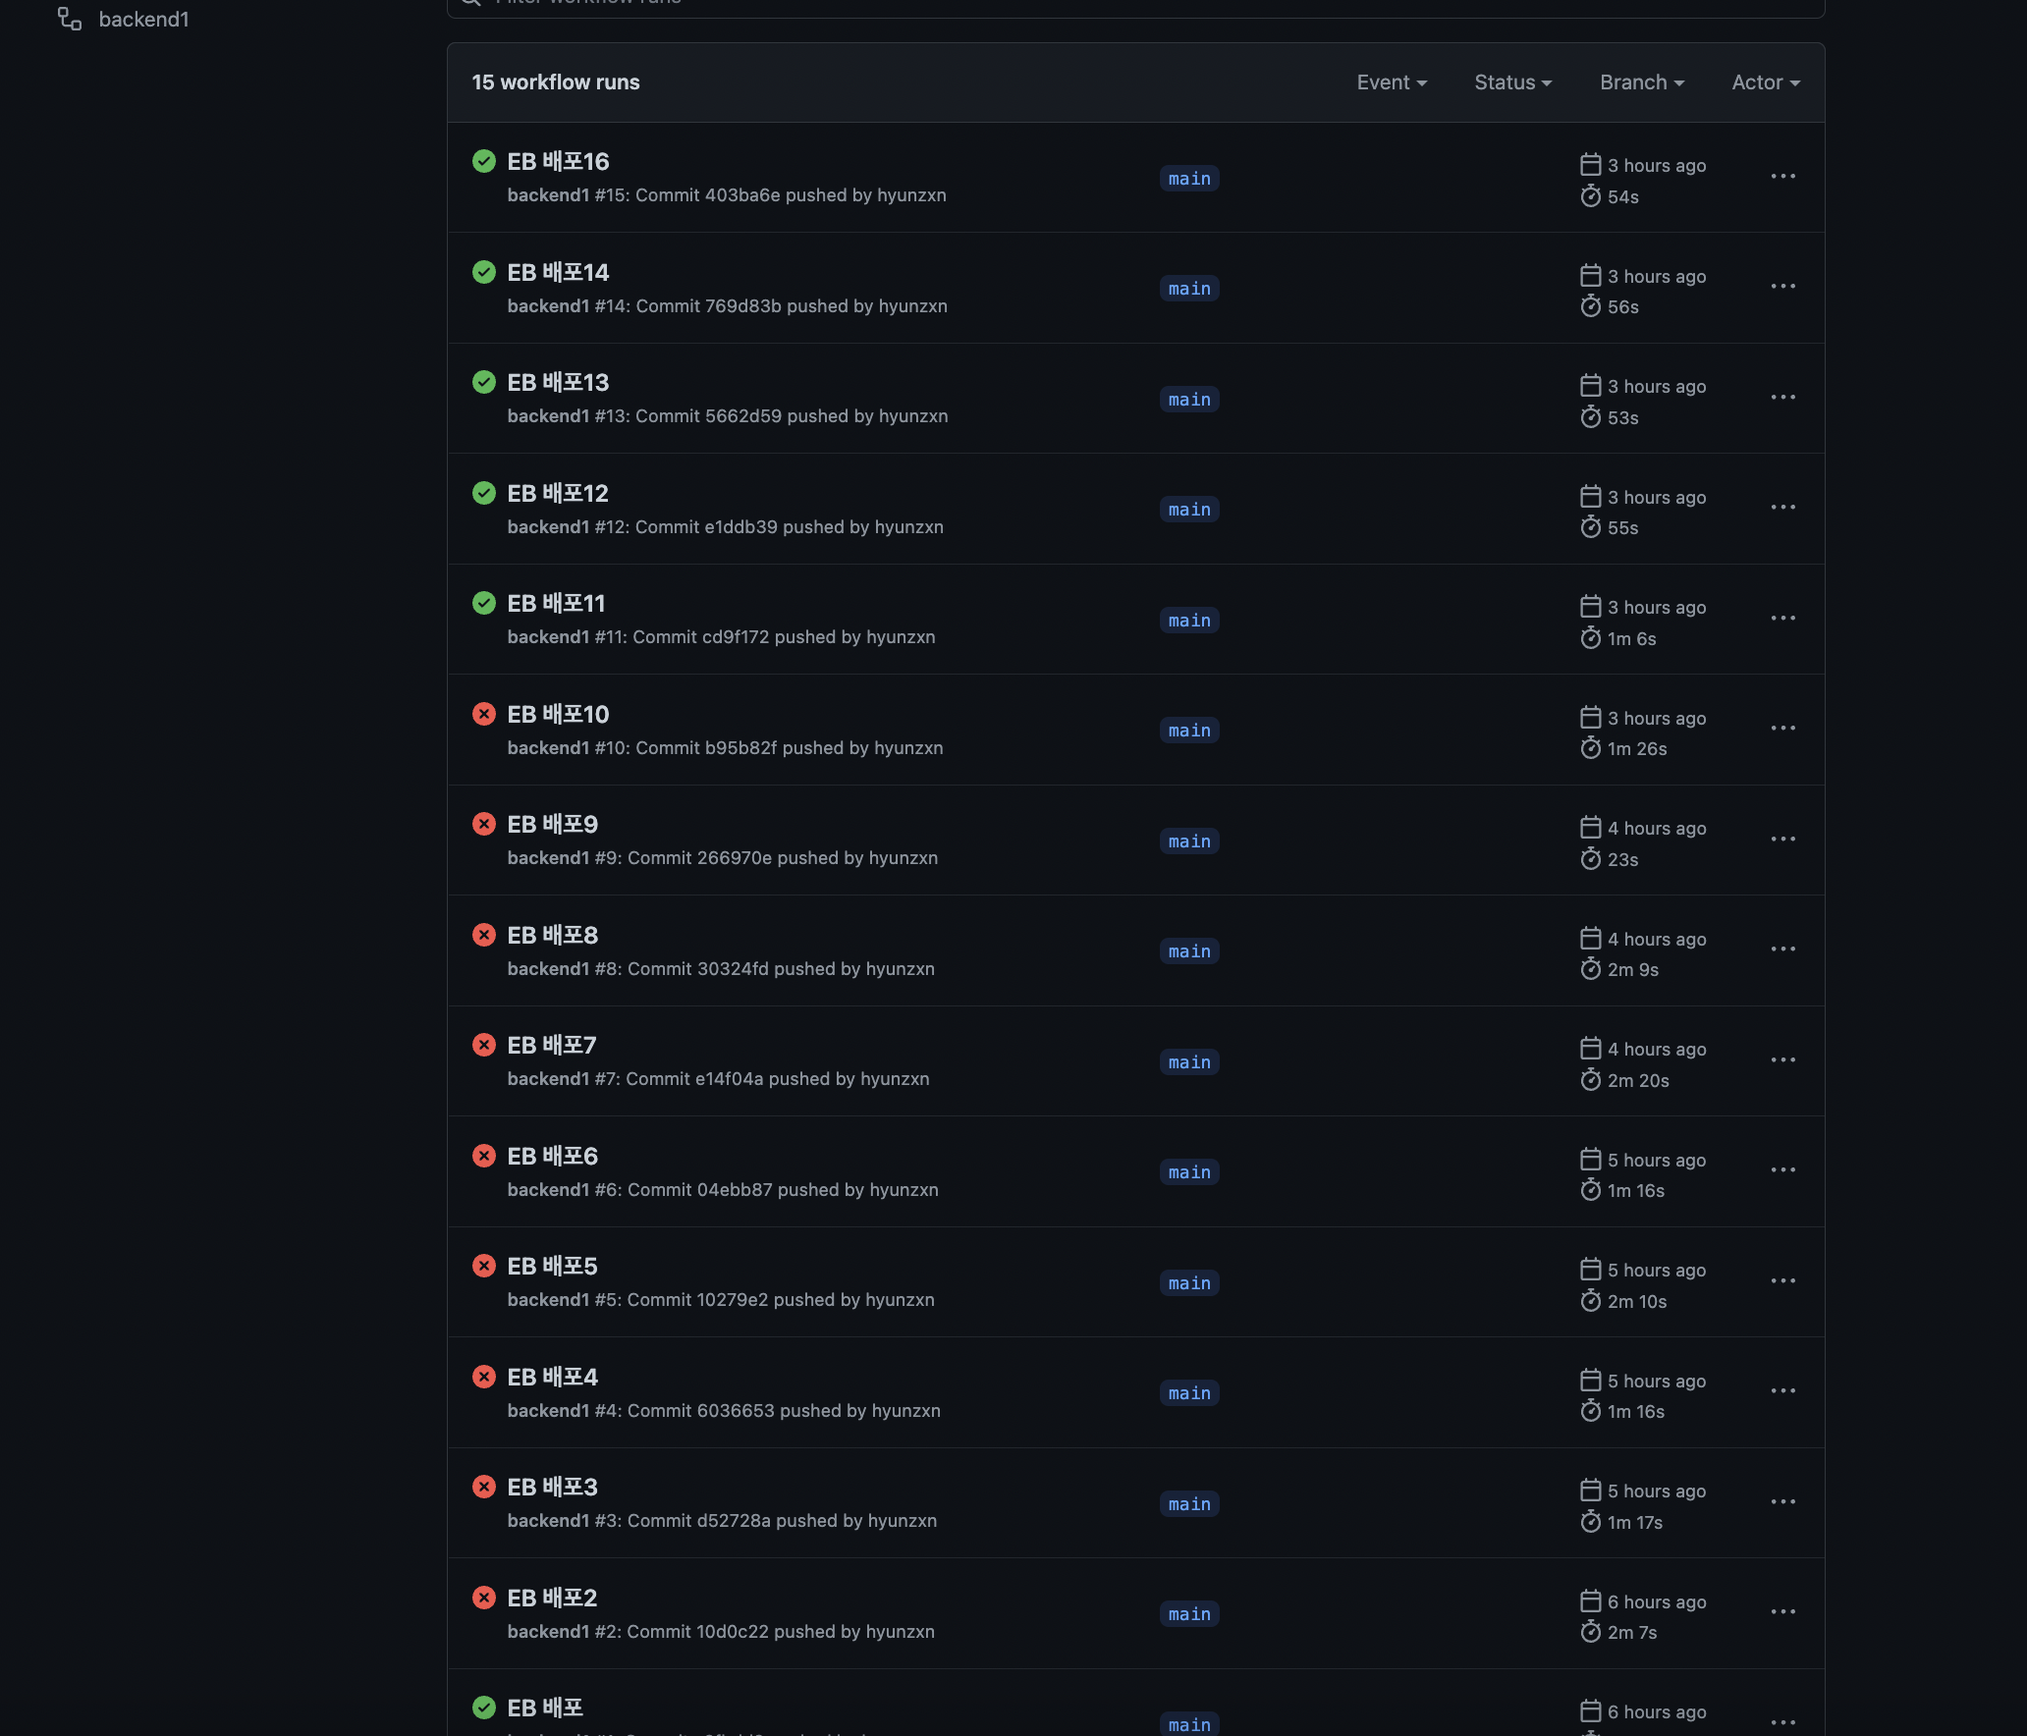
Task: Open the EB 배포3 workflow run
Action: coord(552,1488)
